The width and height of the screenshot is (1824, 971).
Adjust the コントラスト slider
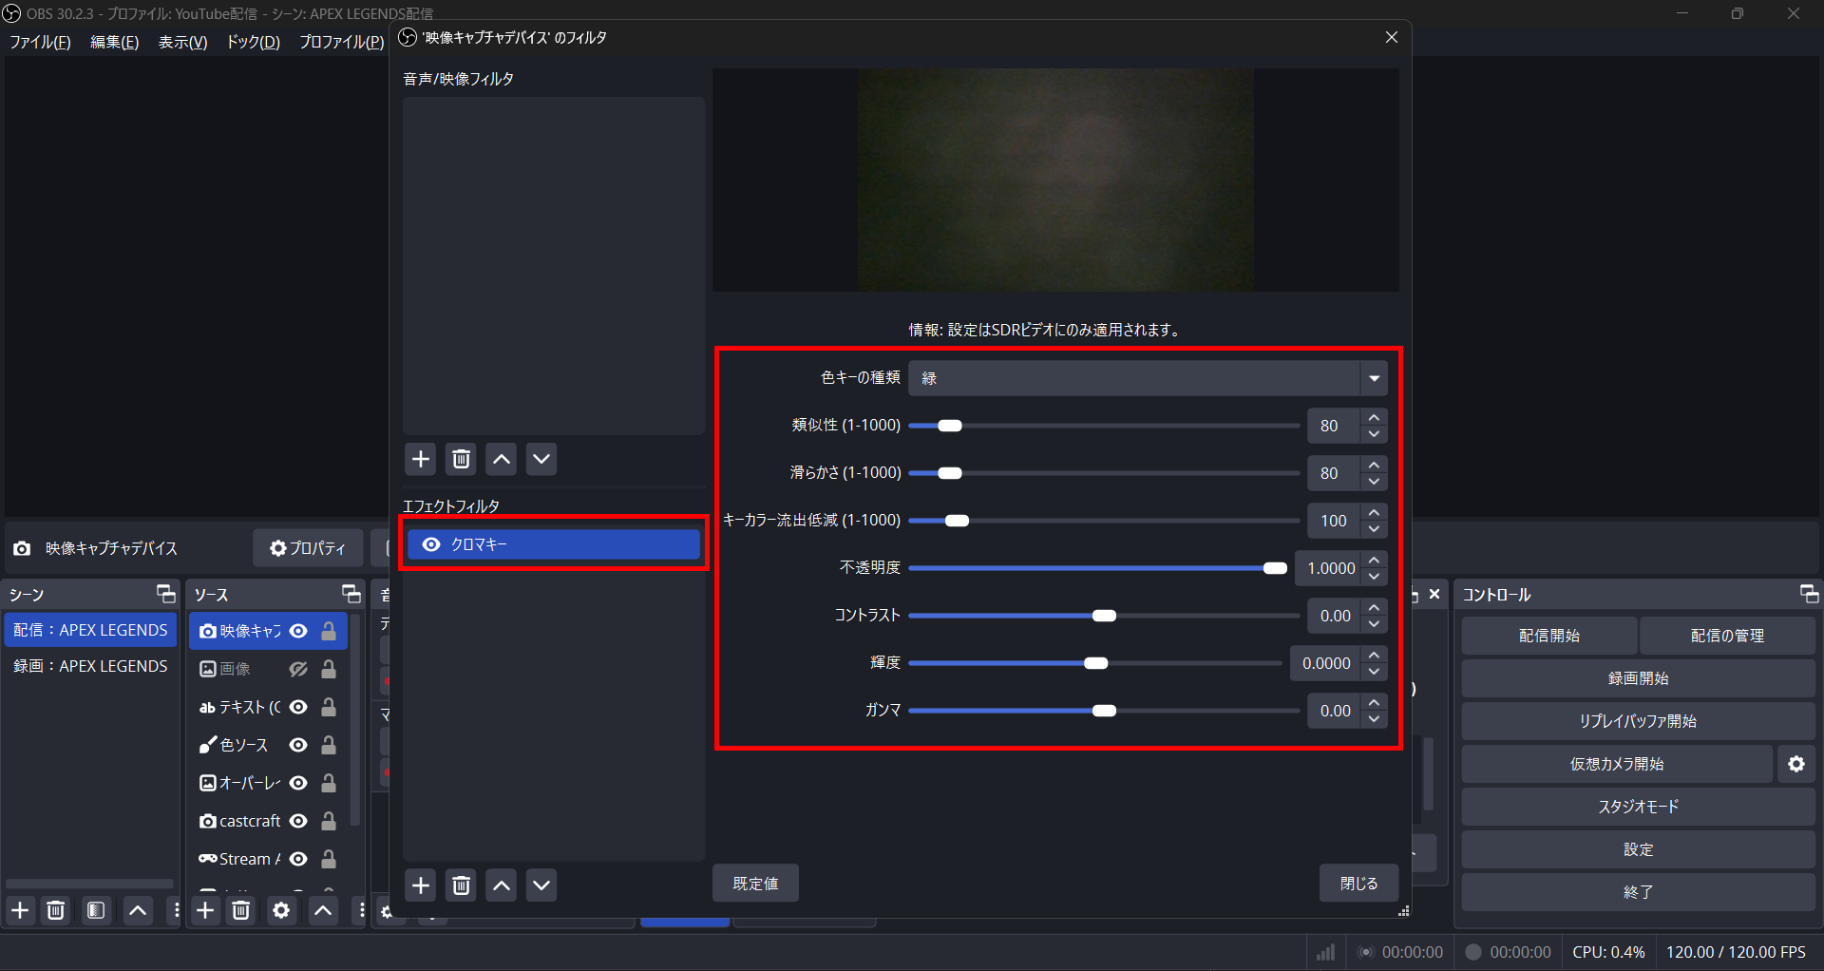(1104, 616)
